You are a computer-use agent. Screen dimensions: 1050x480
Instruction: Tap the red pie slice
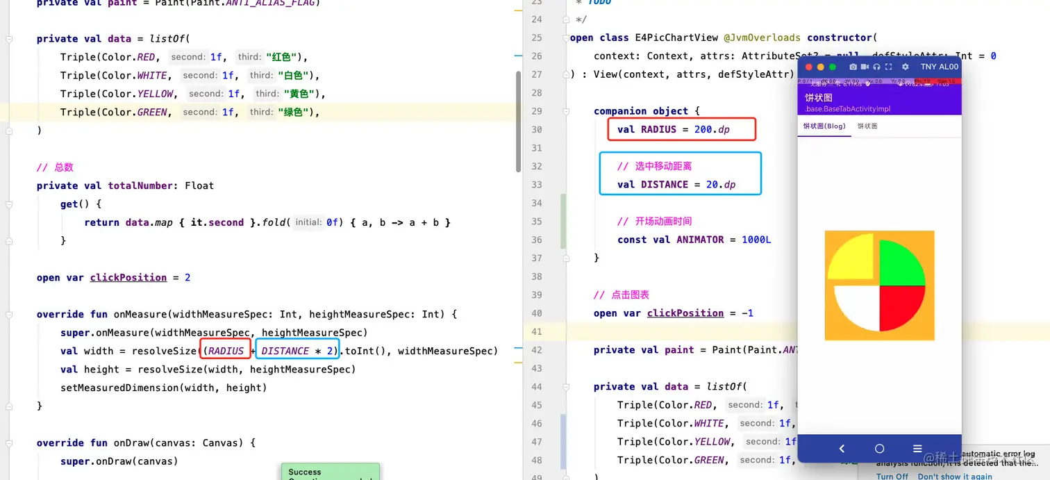click(x=898, y=304)
